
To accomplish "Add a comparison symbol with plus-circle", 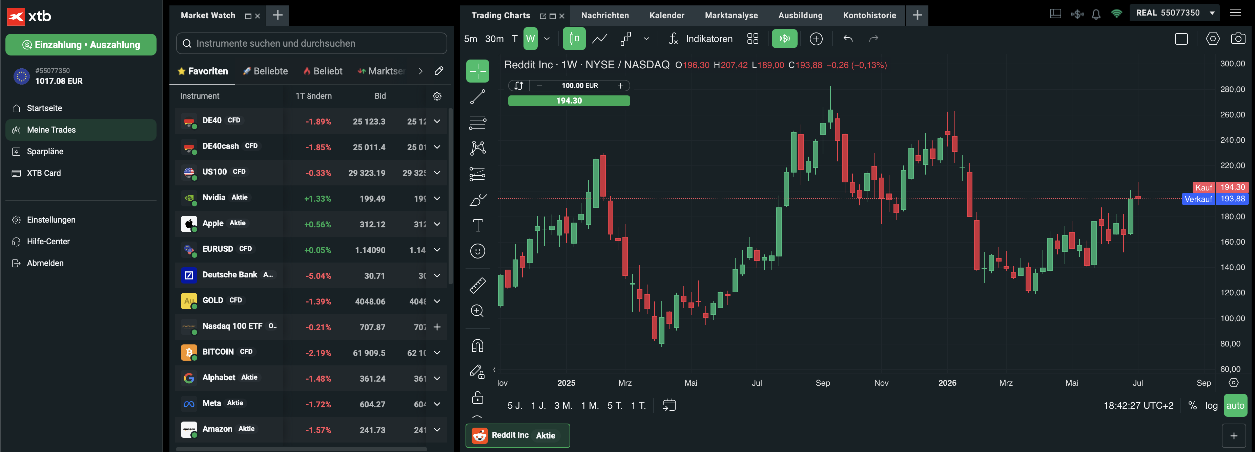I will 816,39.
